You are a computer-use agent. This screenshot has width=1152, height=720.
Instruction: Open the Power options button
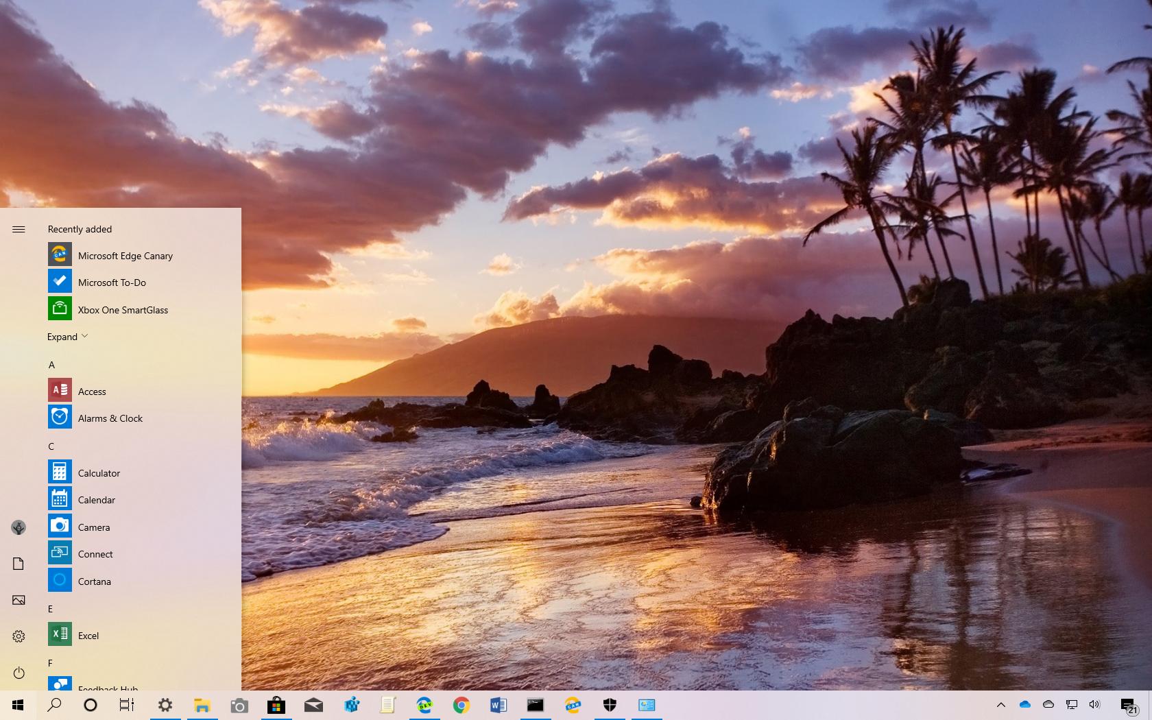click(x=19, y=673)
